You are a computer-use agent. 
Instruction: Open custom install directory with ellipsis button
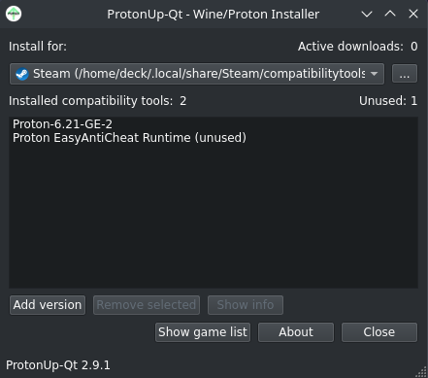[405, 74]
